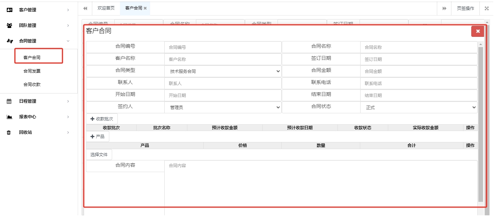Click the 团队管理 team icon in sidebar
The image size is (494, 216).
point(10,25)
